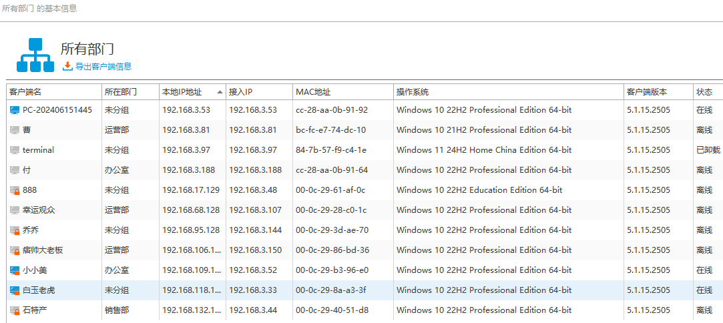Click the locked online icon beside 小小美
This screenshot has height=323, width=723.
point(15,270)
